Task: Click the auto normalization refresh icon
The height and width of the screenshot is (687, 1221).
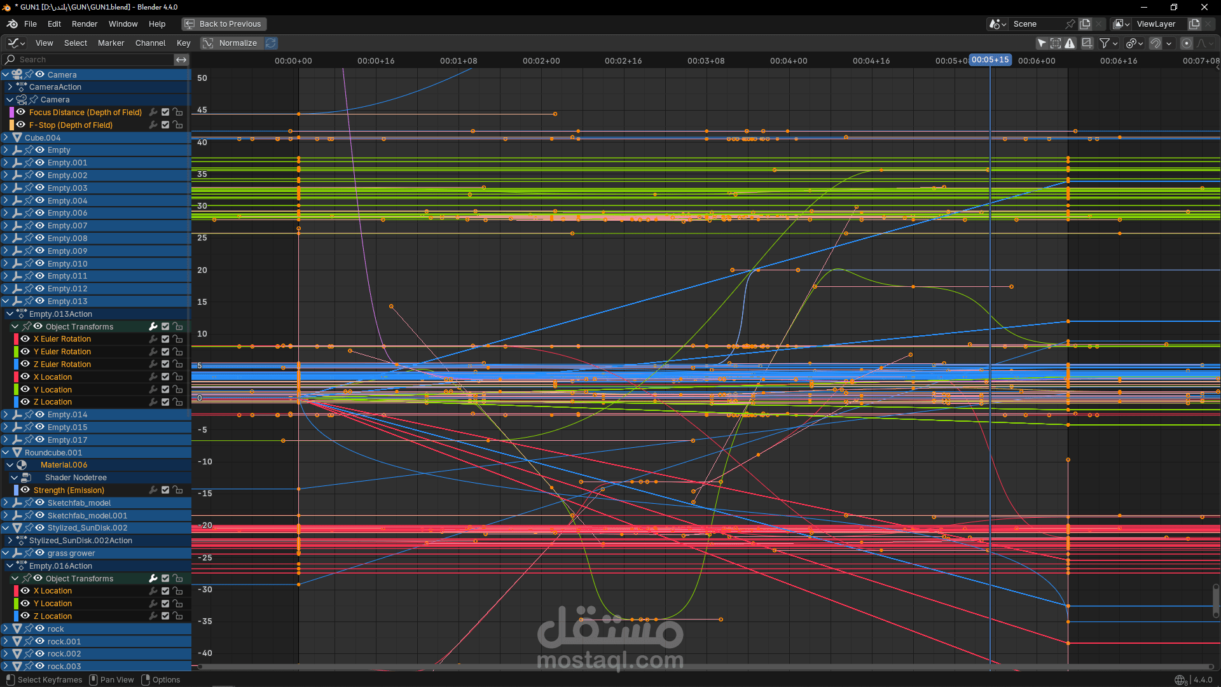Action: pyautogui.click(x=271, y=43)
